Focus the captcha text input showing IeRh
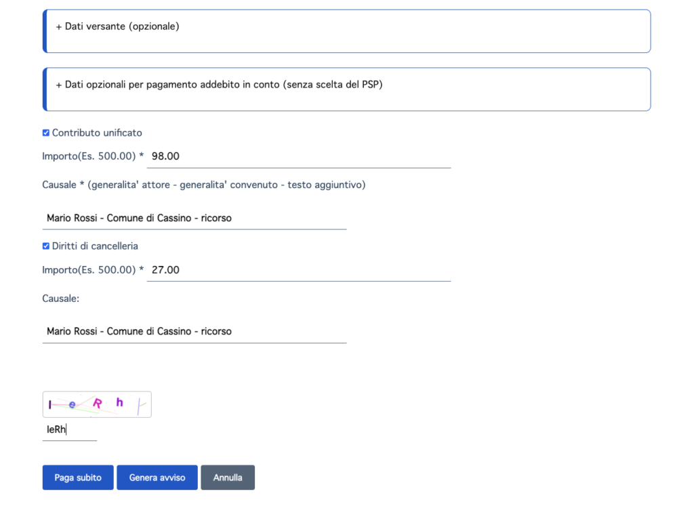This screenshot has width=694, height=519. [68, 429]
